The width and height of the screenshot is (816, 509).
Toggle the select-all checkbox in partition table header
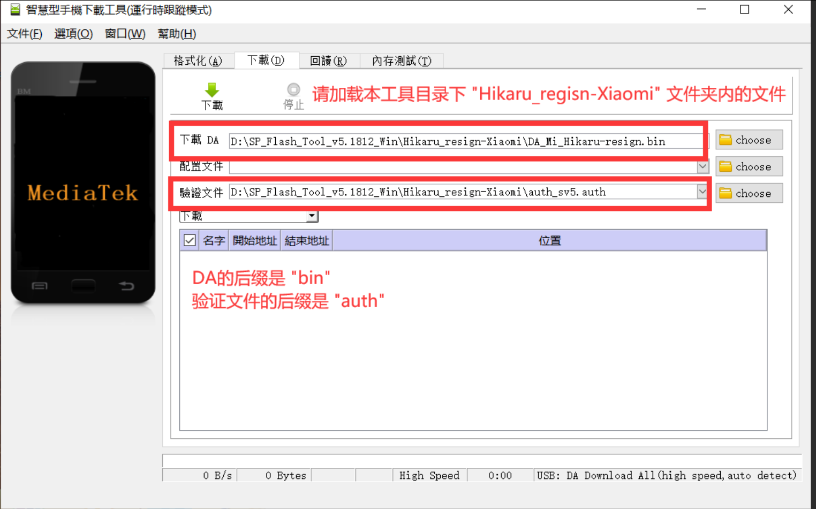tap(189, 240)
